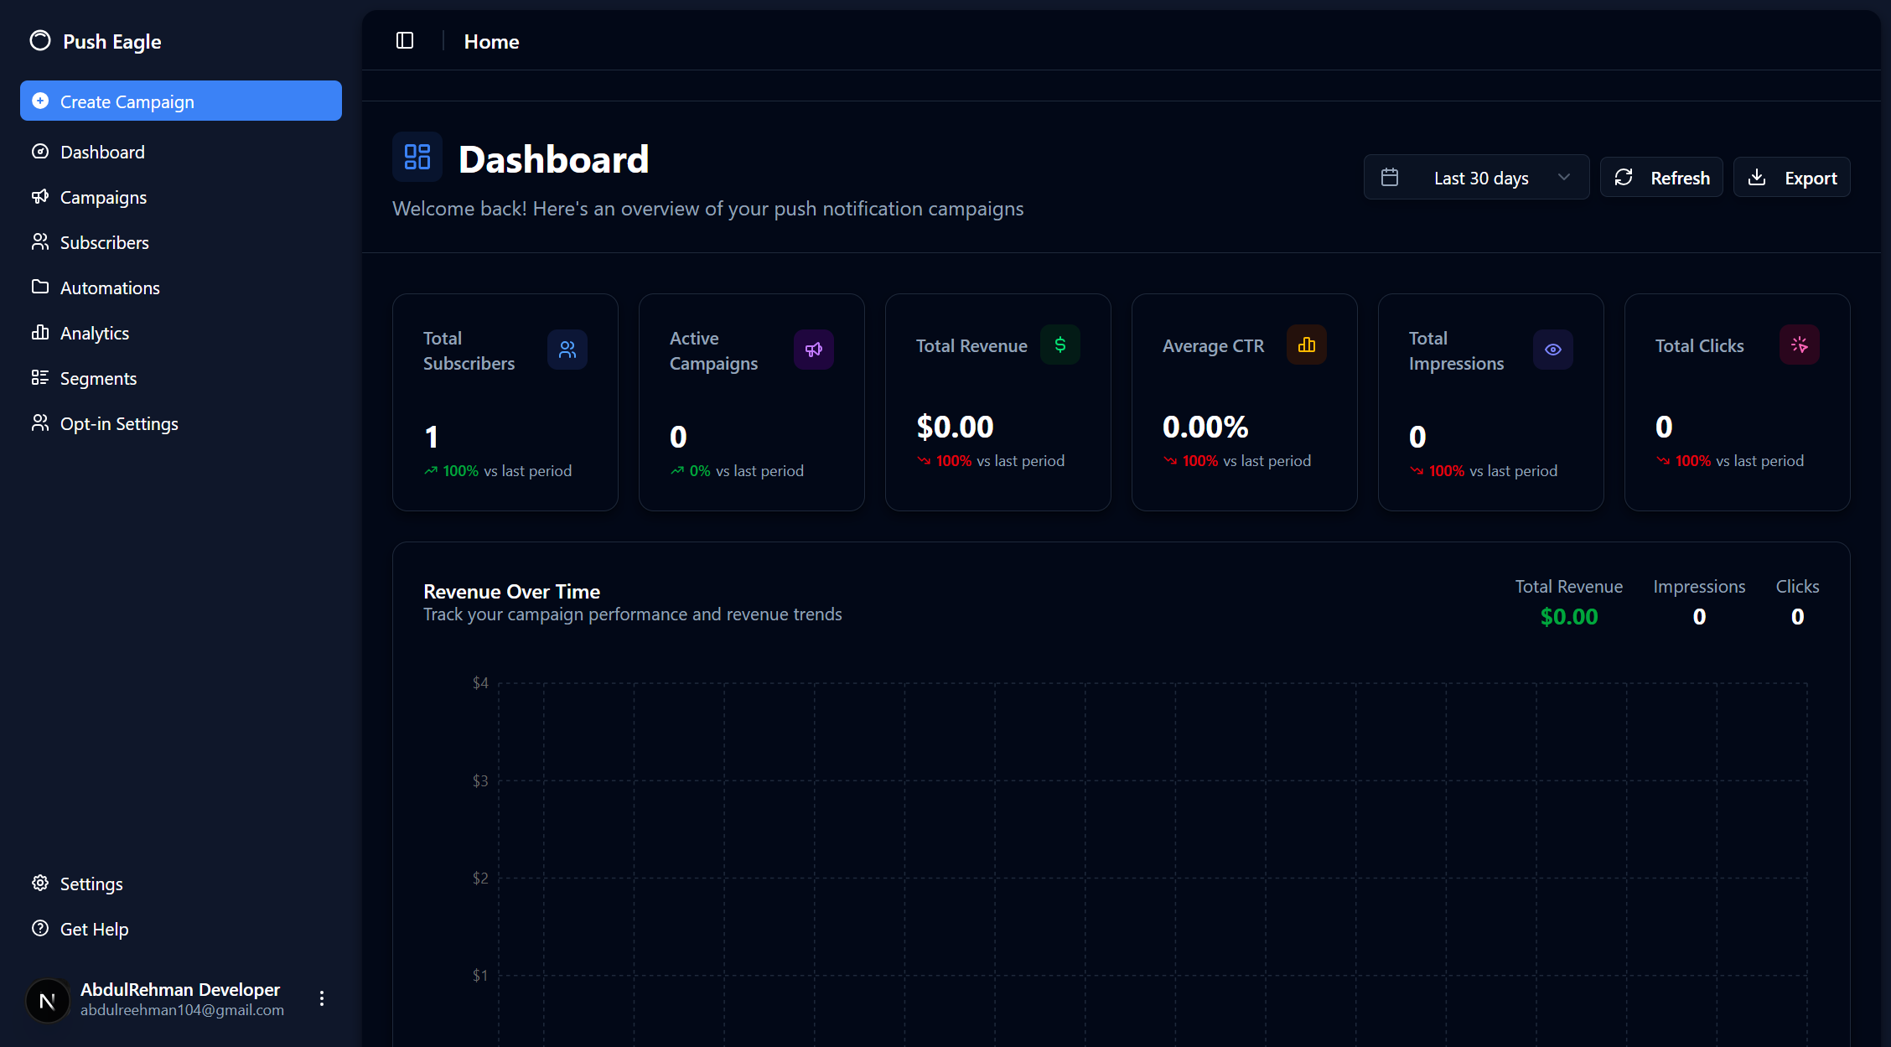This screenshot has width=1891, height=1047.
Task: Open the Dashboard menu item
Action: (x=181, y=152)
